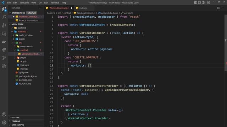This screenshot has width=227, height=127.
Task: Open the Manage gear icon
Action: click(x=4, y=122)
